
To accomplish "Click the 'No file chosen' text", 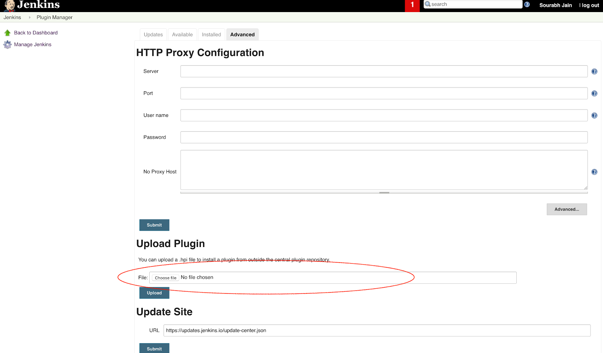I will 197,277.
